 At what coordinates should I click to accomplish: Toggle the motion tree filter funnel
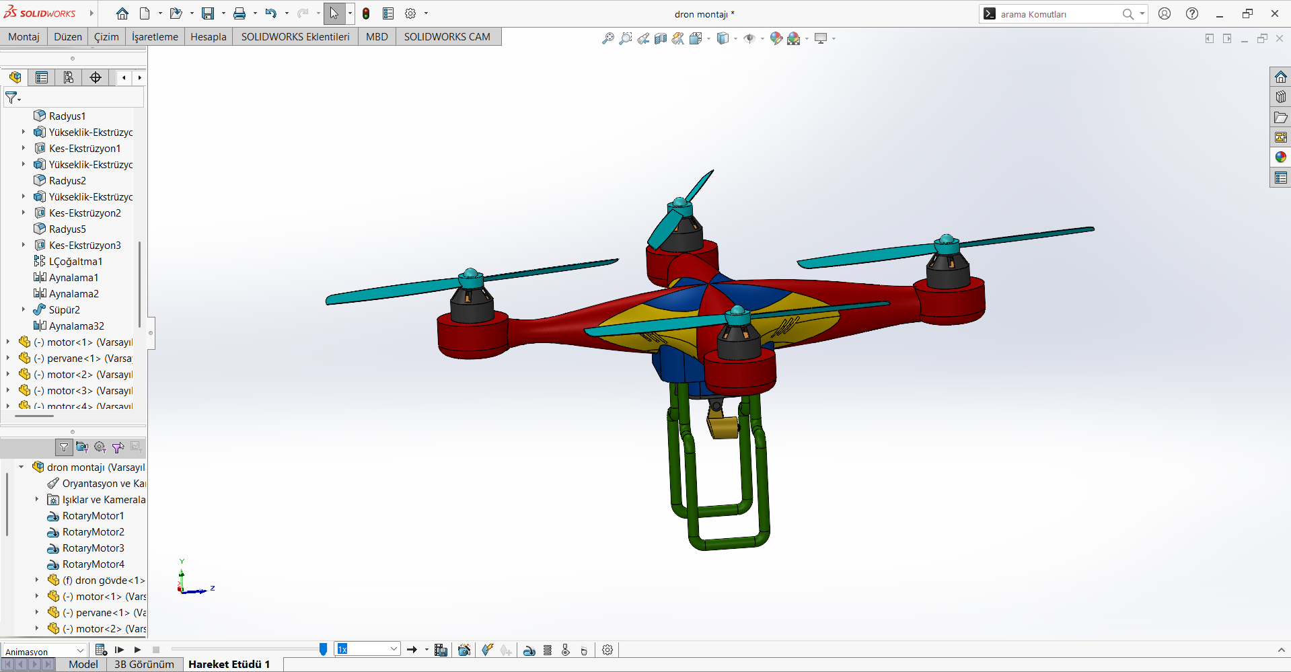64,447
